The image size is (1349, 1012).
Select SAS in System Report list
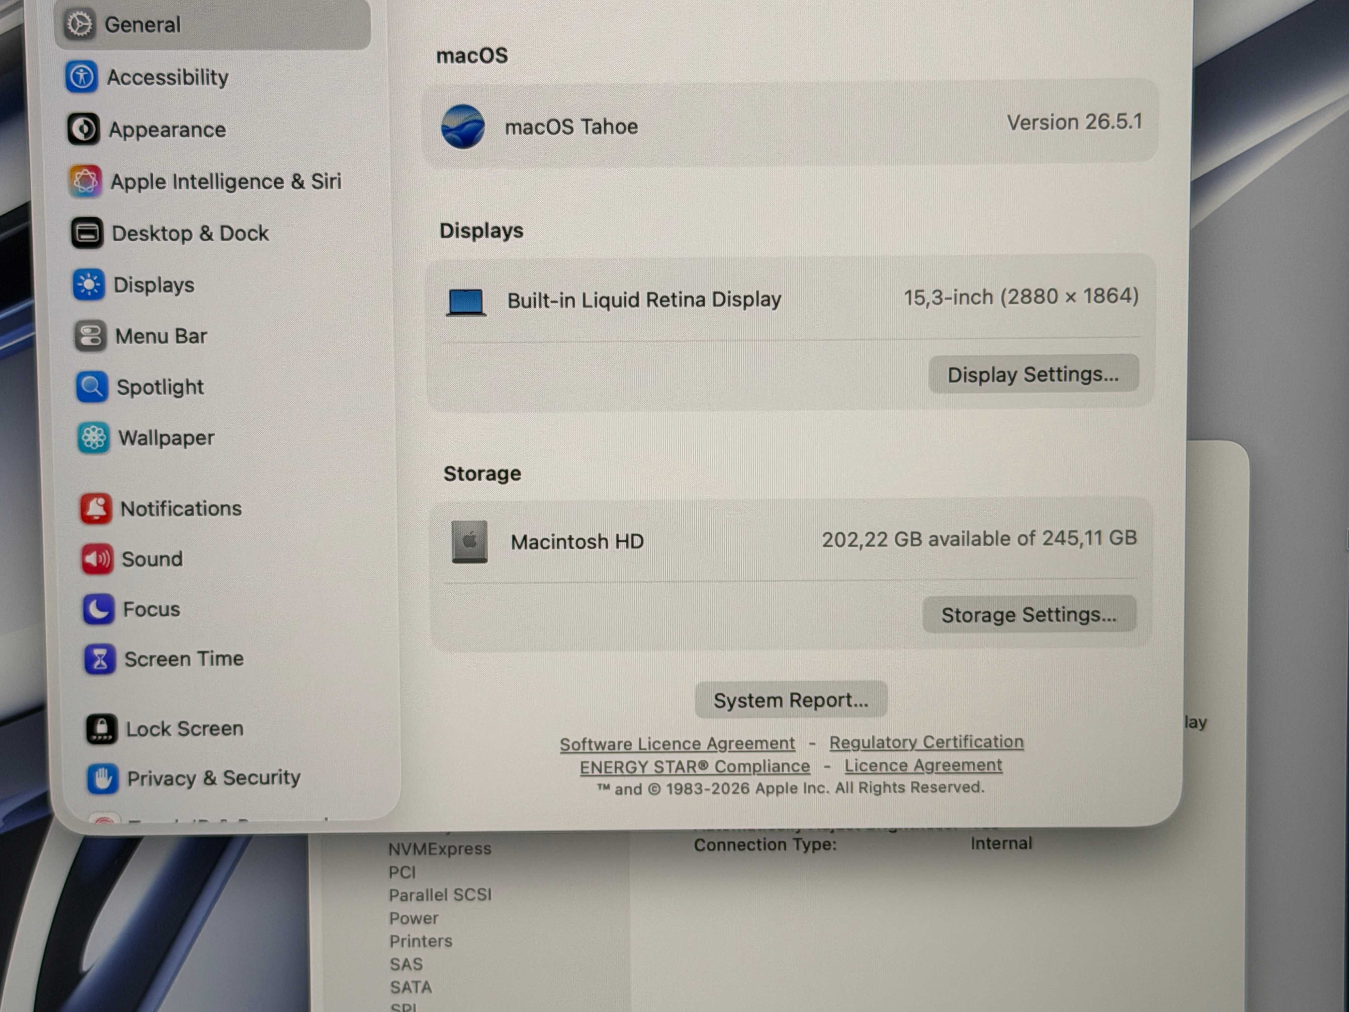tap(406, 964)
